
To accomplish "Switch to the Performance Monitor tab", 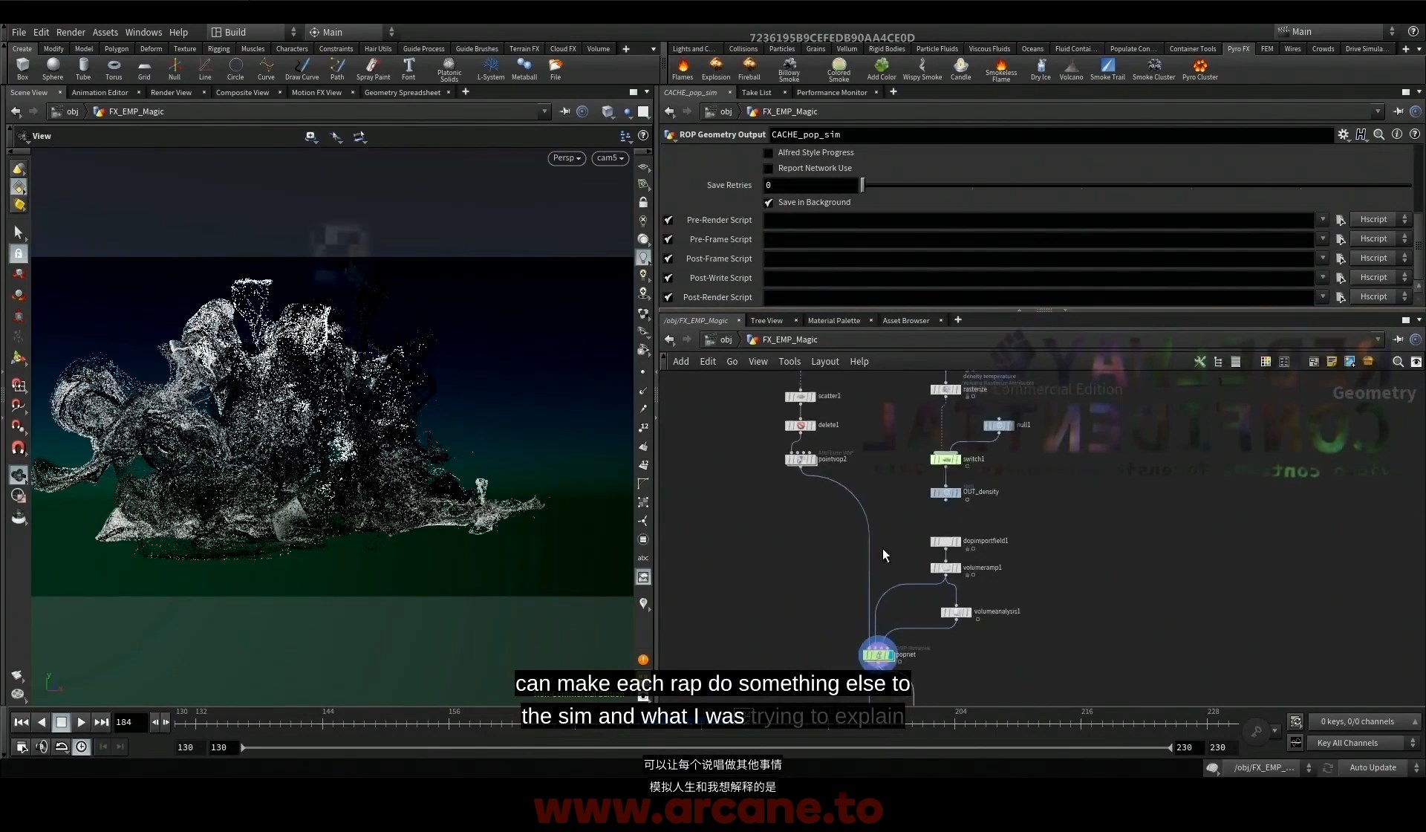I will pyautogui.click(x=832, y=93).
